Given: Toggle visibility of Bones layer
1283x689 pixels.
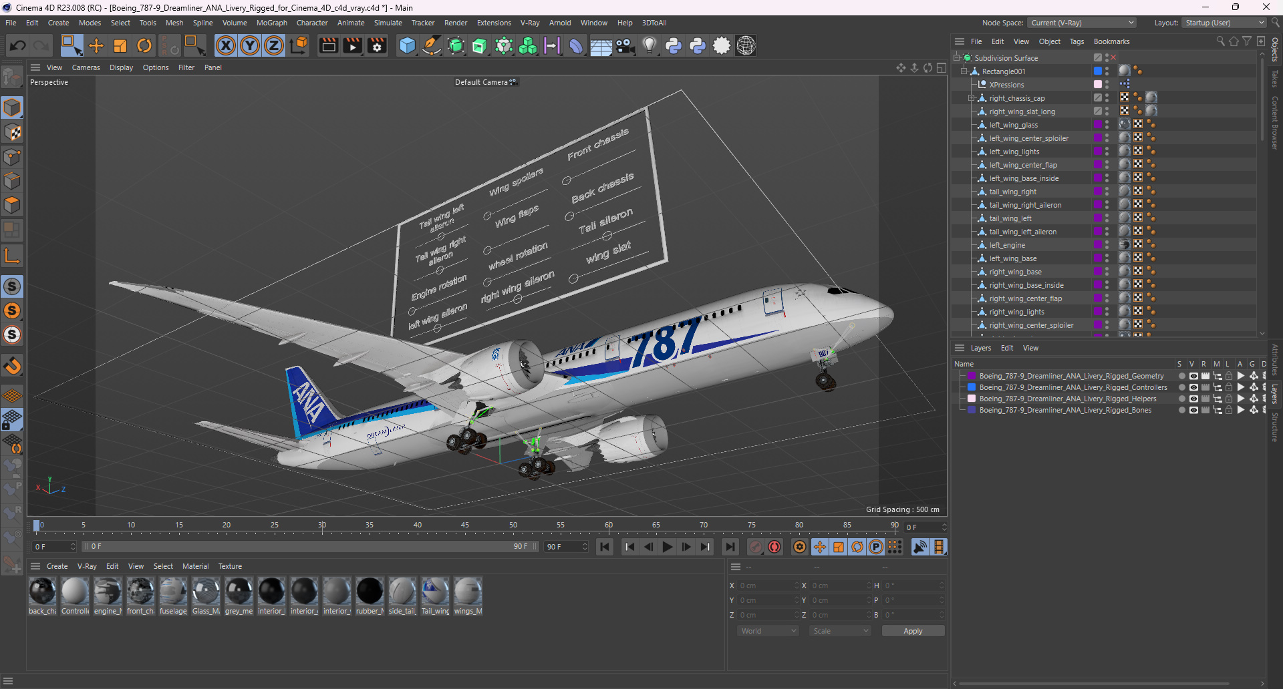Looking at the screenshot, I should pos(1193,410).
